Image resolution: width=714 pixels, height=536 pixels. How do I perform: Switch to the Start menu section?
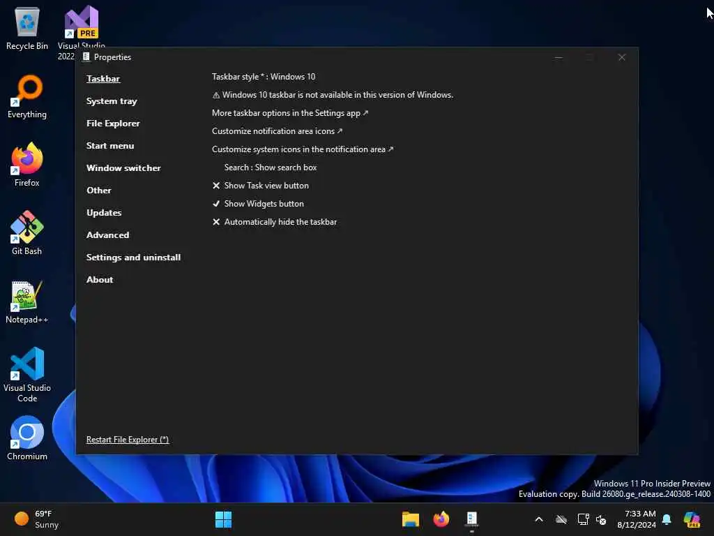[x=110, y=146]
